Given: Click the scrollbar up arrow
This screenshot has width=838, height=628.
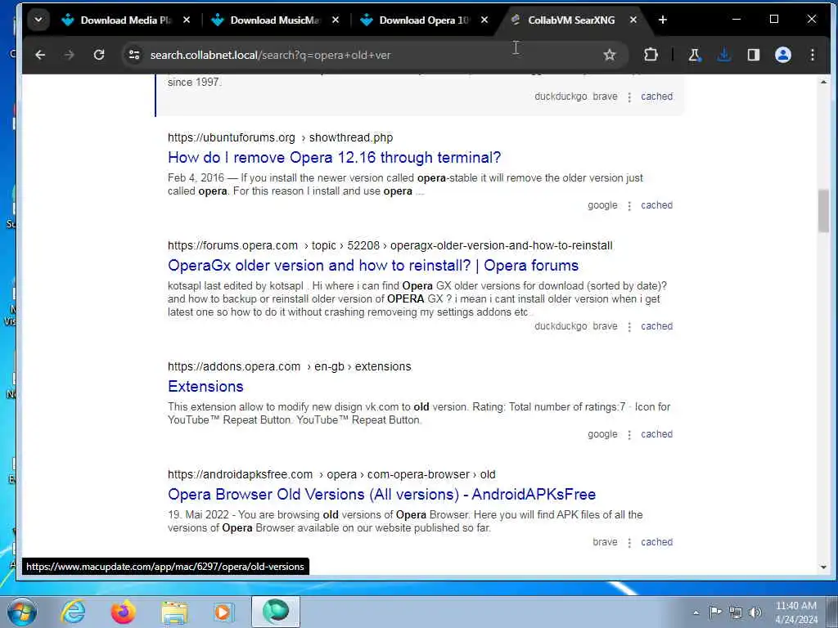Looking at the screenshot, I should coord(823,82).
